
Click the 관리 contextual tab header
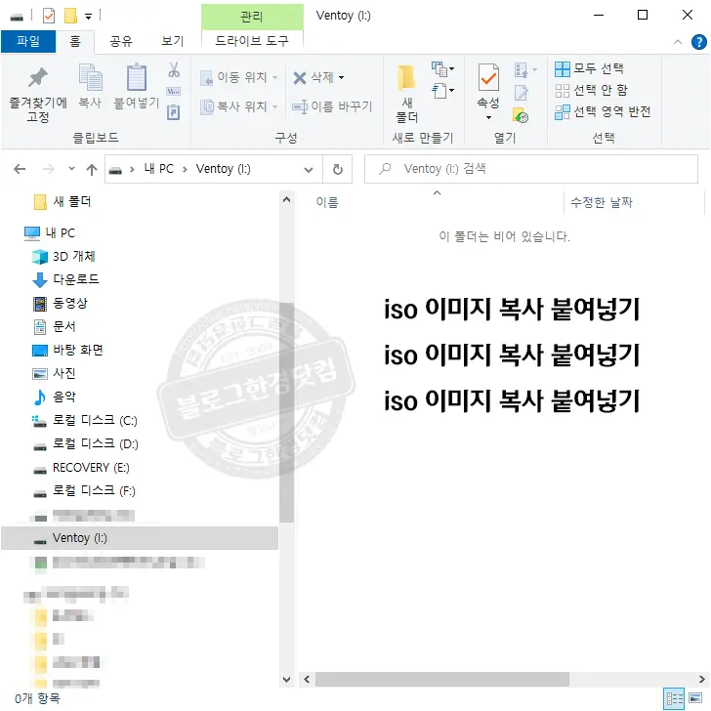click(252, 17)
